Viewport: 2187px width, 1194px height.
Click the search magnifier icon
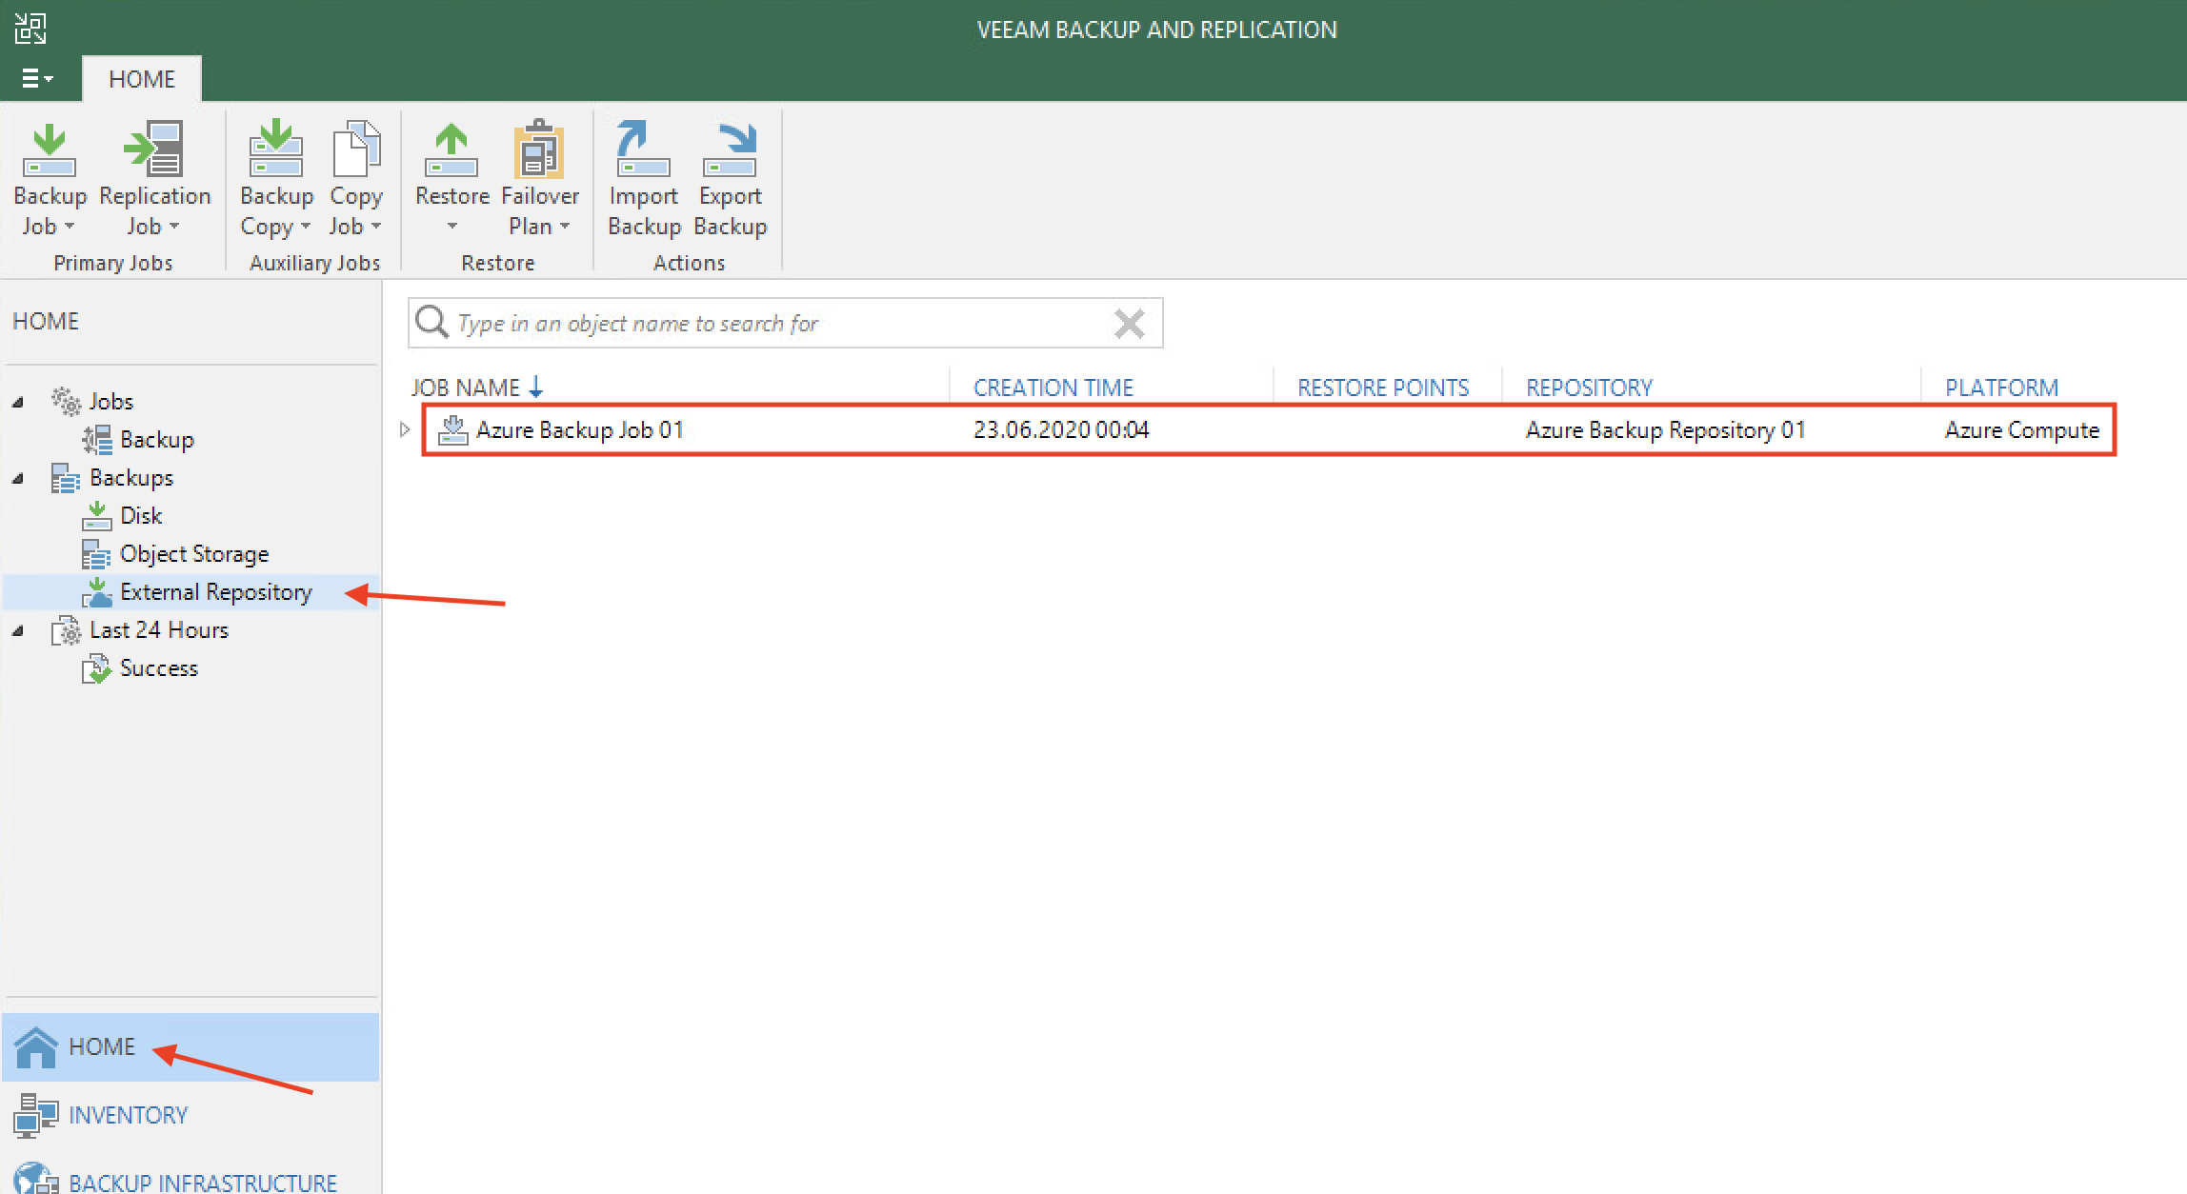point(431,322)
